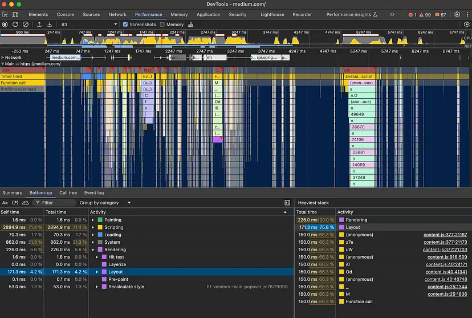Uncheck the Screenshots checkbox
This screenshot has width=472, height=318.
(x=125, y=25)
